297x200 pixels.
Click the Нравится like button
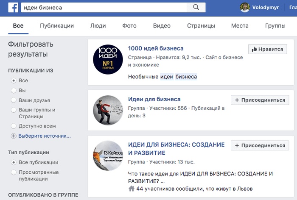267,49
